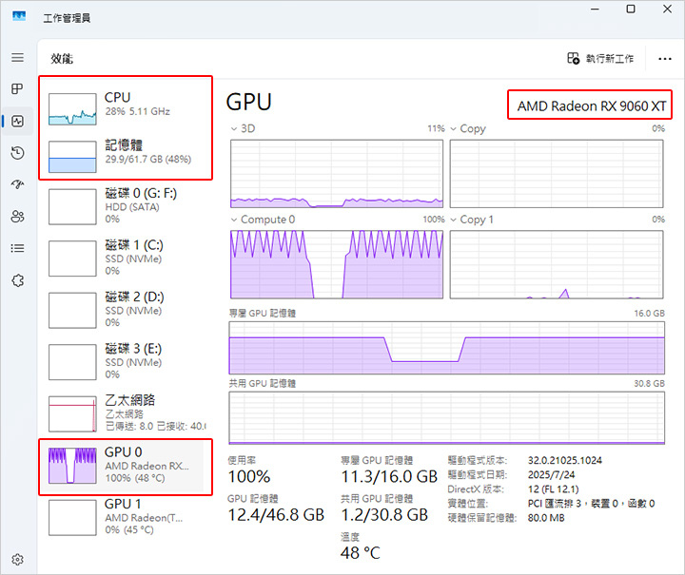Select GPU 1 AMD Radeon item

(x=126, y=517)
